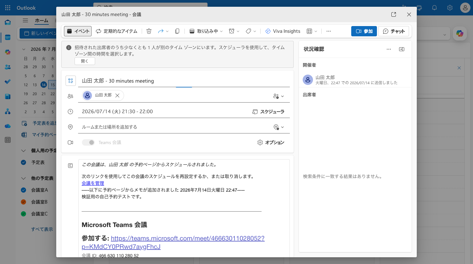Collapse the 2026年7月 mini calendar
Image resolution: width=473 pixels, height=264 pixels.
[23, 49]
